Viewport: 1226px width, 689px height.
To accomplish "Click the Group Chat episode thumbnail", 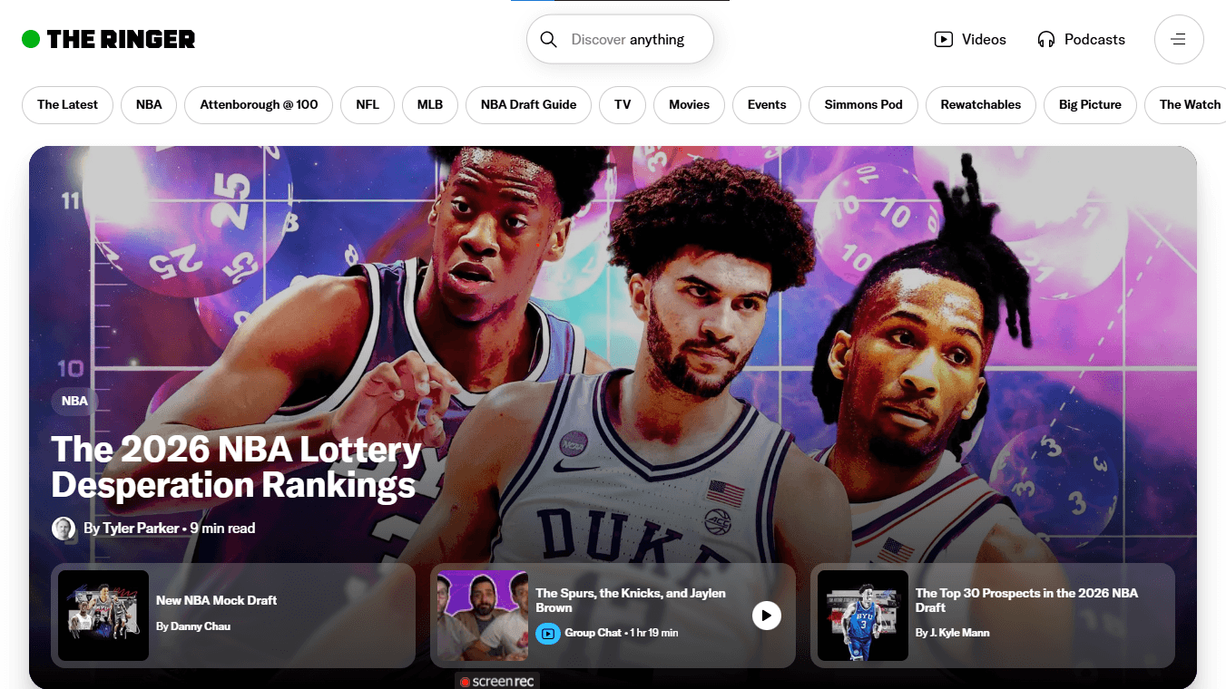I will pos(483,616).
